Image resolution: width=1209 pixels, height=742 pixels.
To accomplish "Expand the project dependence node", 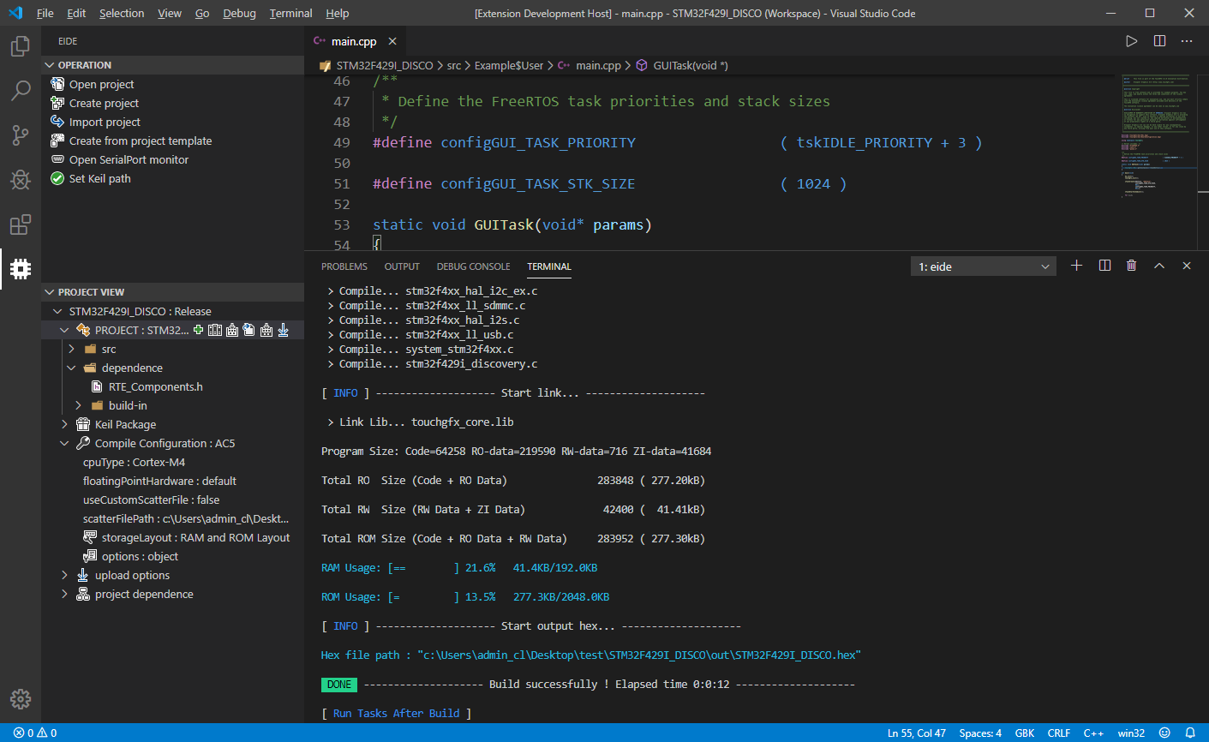I will pos(64,594).
